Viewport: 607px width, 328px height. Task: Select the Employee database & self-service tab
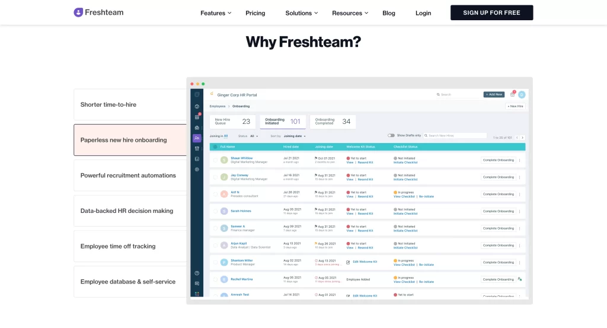pyautogui.click(x=130, y=282)
